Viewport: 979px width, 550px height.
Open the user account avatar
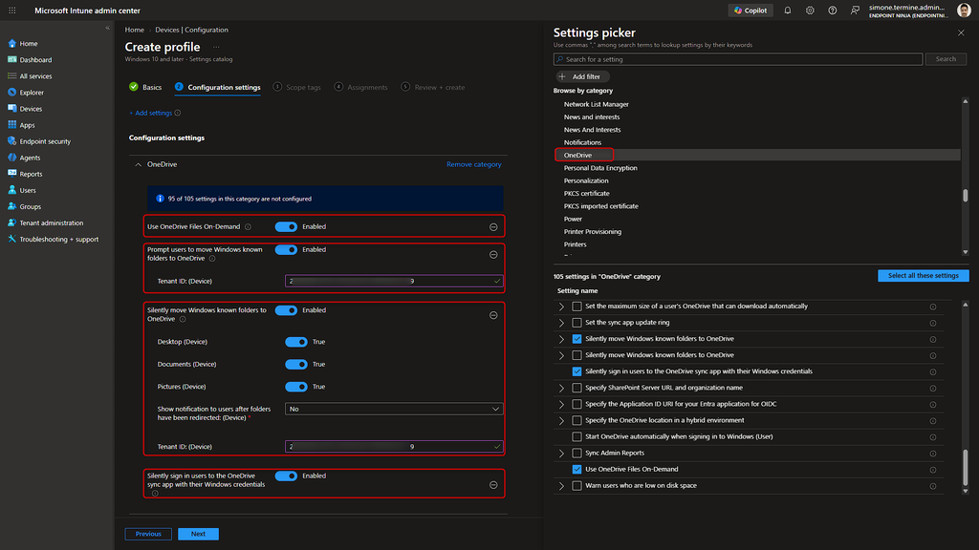tap(964, 10)
